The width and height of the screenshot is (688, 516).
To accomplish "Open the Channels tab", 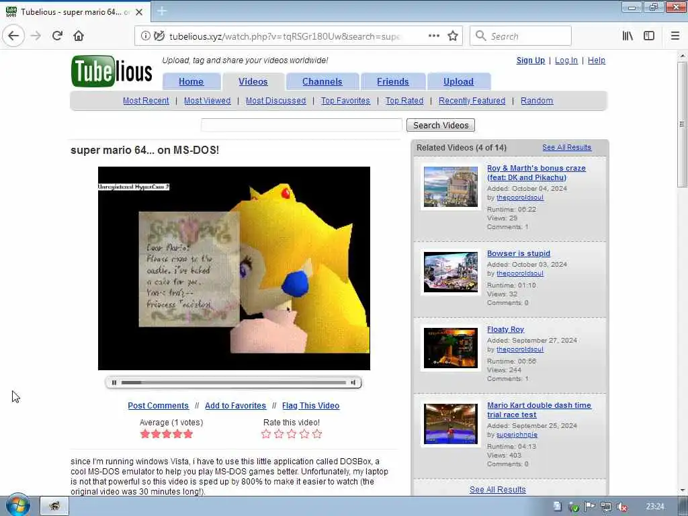I will [x=322, y=81].
